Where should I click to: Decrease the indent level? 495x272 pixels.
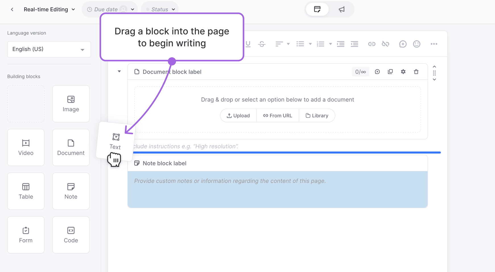(354, 44)
